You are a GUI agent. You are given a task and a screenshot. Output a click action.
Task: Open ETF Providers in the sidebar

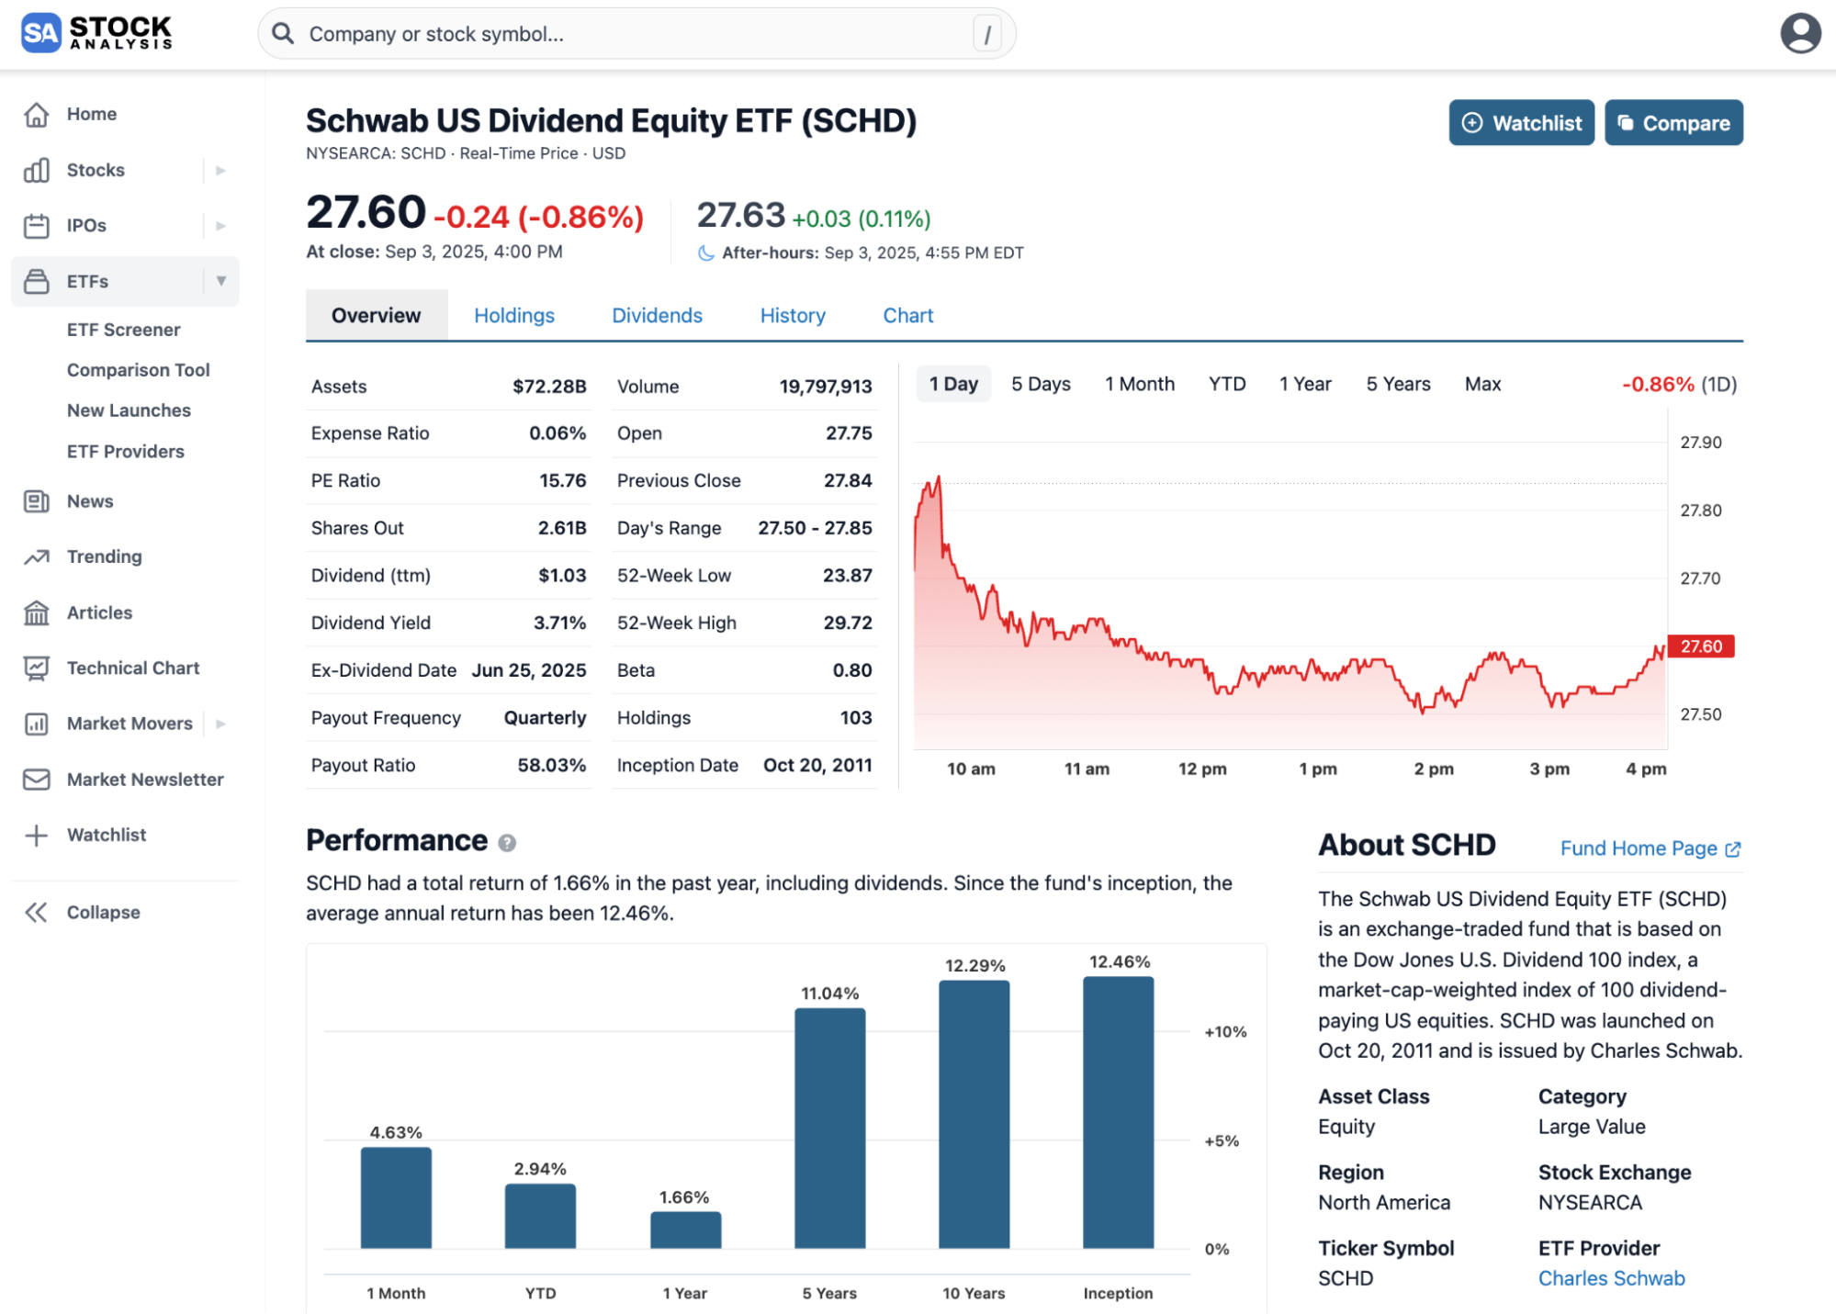(125, 451)
